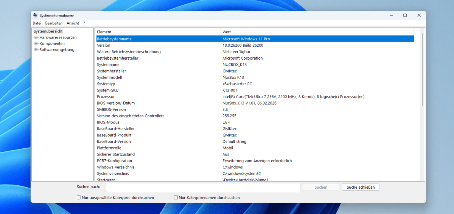Open the Ansicht menu

[73, 23]
